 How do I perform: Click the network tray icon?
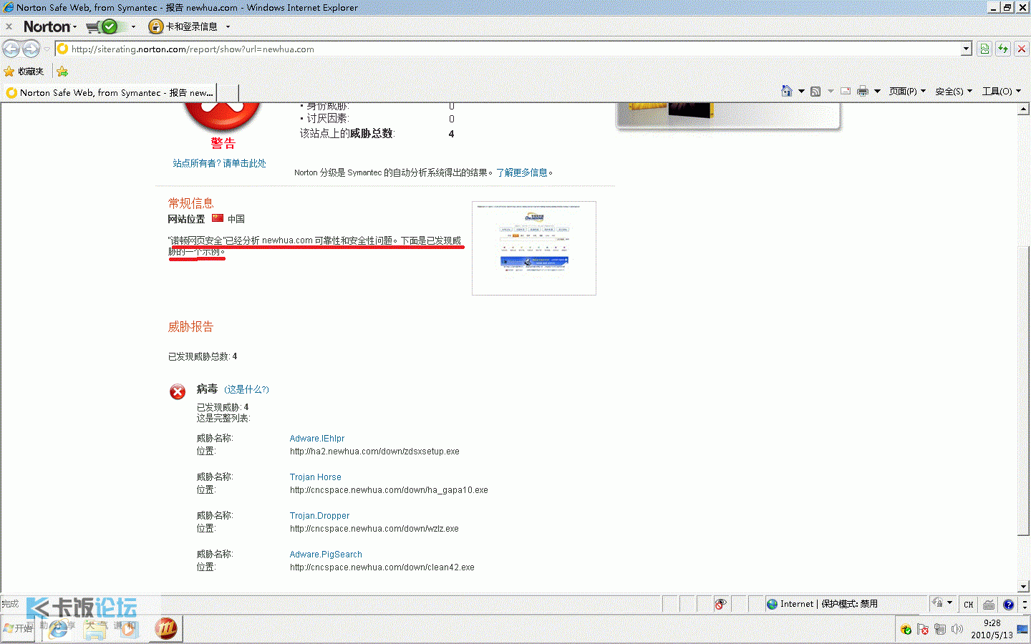click(940, 630)
